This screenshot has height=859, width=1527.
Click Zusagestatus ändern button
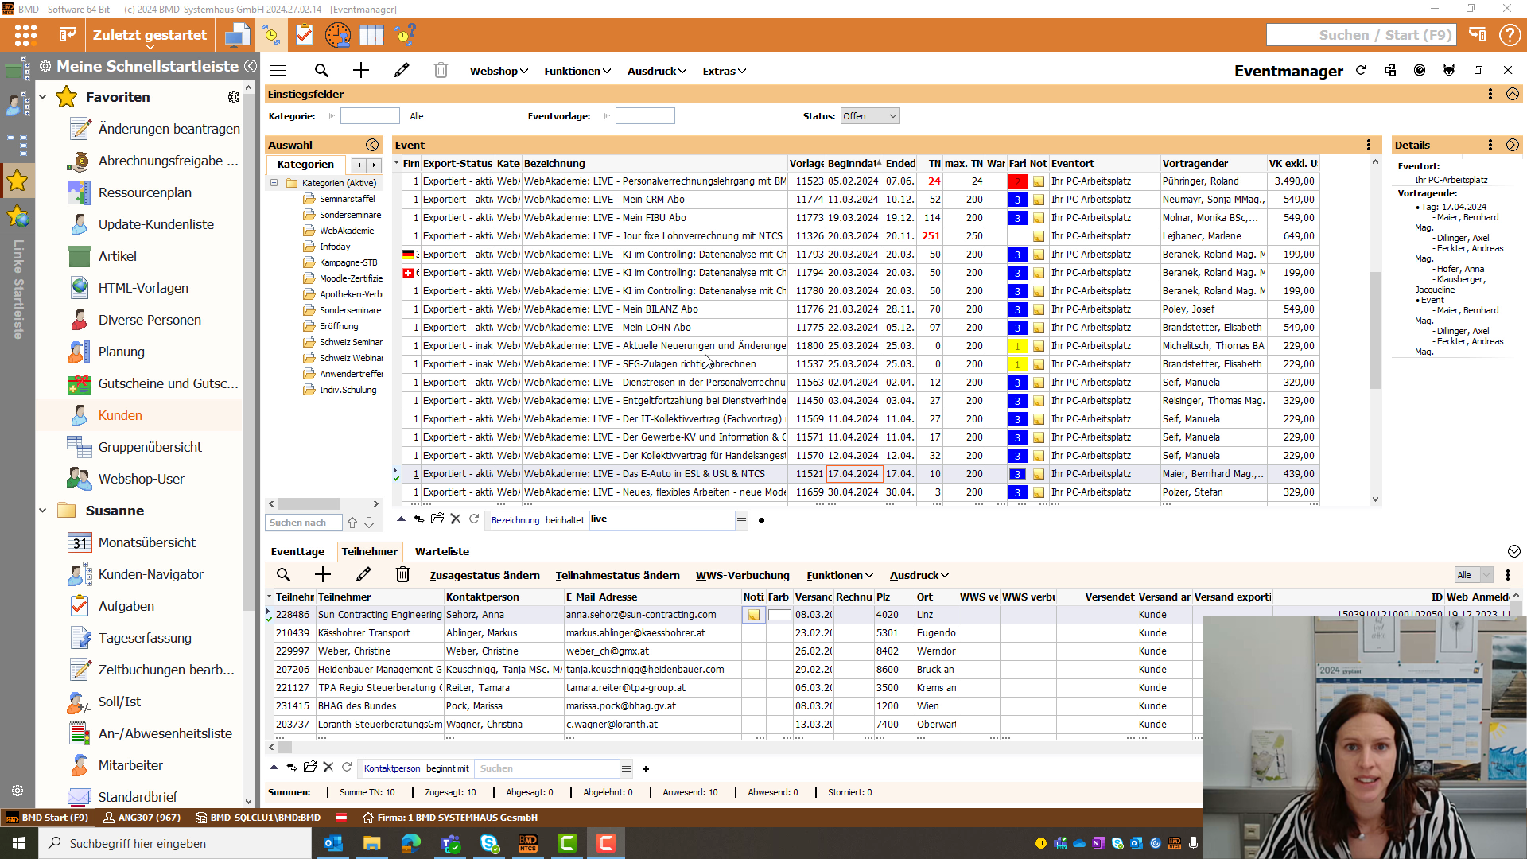[x=484, y=575]
